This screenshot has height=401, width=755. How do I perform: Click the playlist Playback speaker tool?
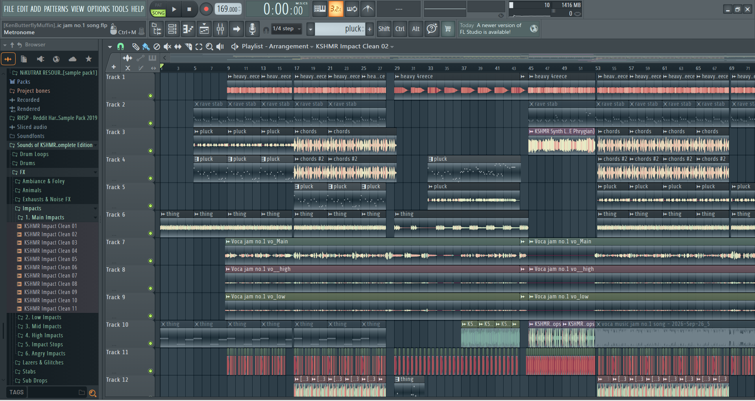pos(220,47)
